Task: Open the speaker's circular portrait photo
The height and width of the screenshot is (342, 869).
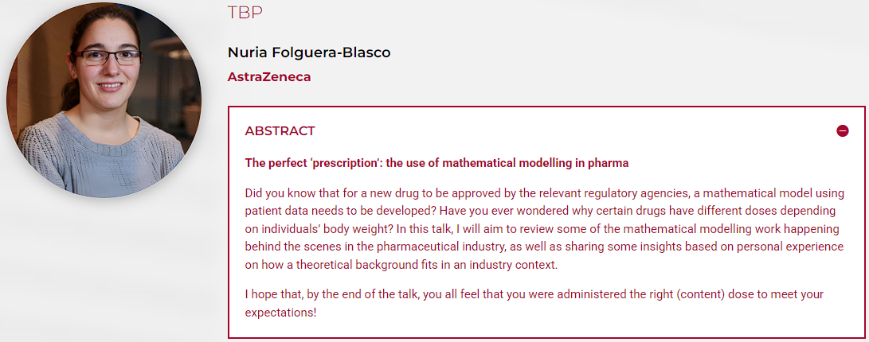Action: [103, 99]
